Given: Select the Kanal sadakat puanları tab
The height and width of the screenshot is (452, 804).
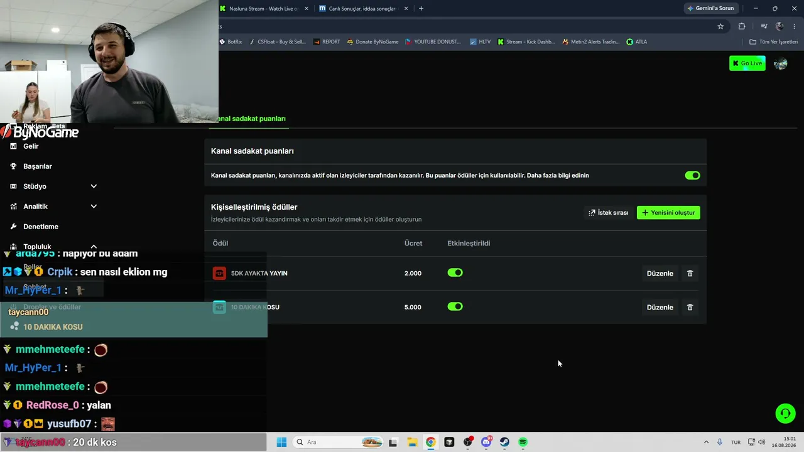Looking at the screenshot, I should 251,119.
